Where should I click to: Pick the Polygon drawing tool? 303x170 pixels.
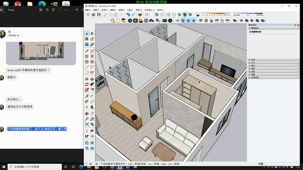(x=92, y=62)
